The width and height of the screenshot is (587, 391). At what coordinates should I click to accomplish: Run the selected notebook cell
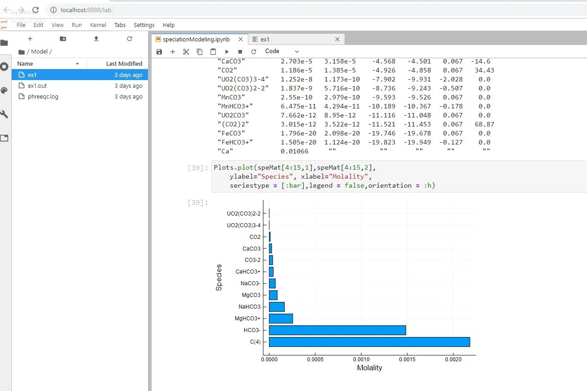coord(227,51)
